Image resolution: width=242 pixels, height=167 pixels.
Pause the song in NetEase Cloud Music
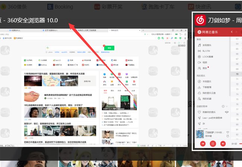click(x=213, y=144)
